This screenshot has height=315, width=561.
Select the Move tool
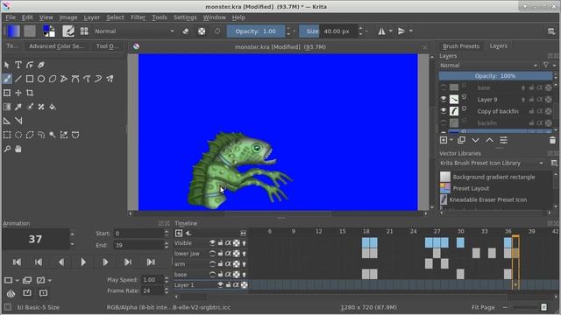18,93
